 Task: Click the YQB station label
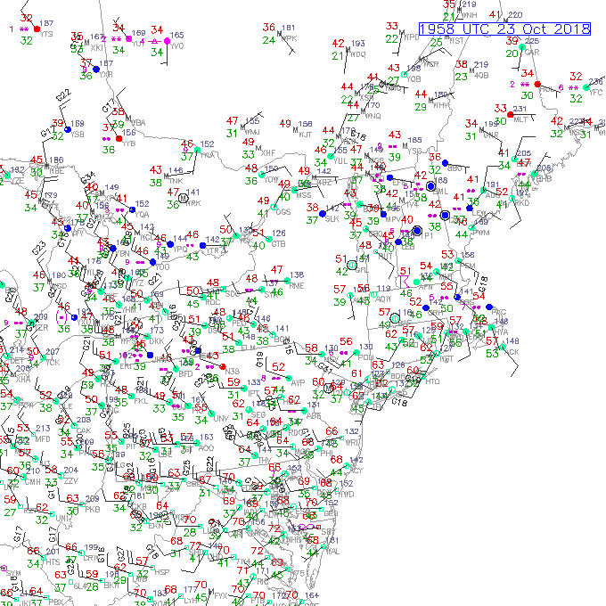[x=414, y=78]
